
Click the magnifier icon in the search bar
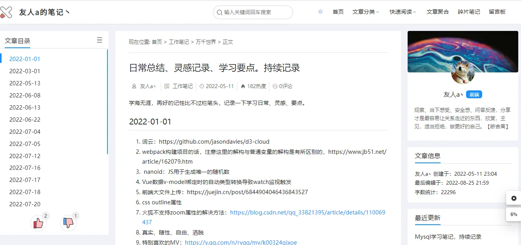[x=219, y=12]
